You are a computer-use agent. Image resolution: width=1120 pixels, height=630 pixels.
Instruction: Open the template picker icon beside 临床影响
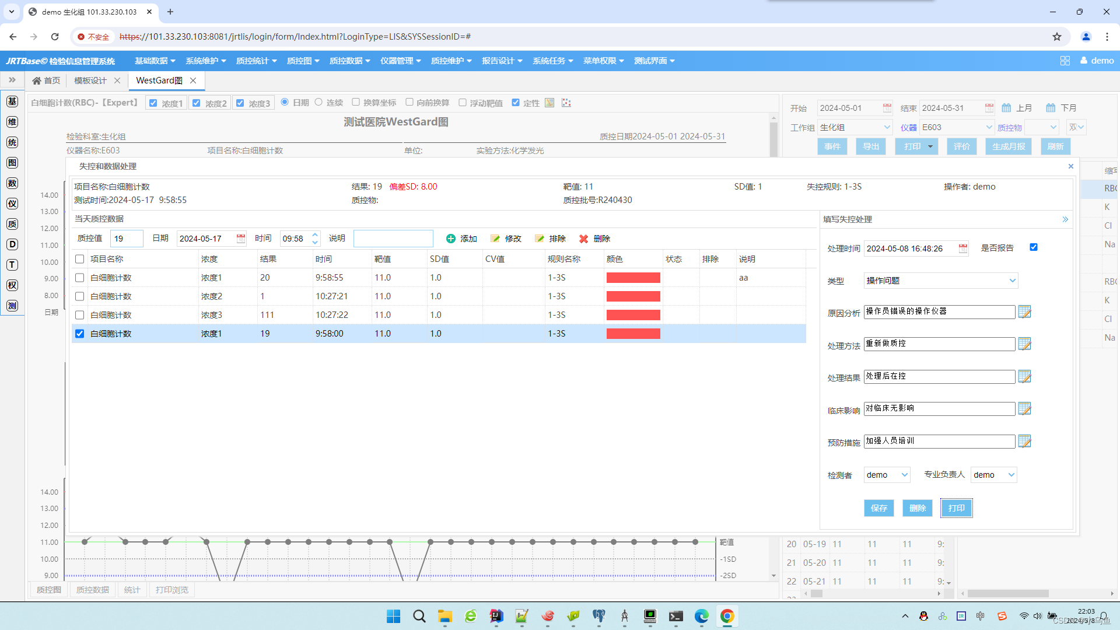[1024, 409]
